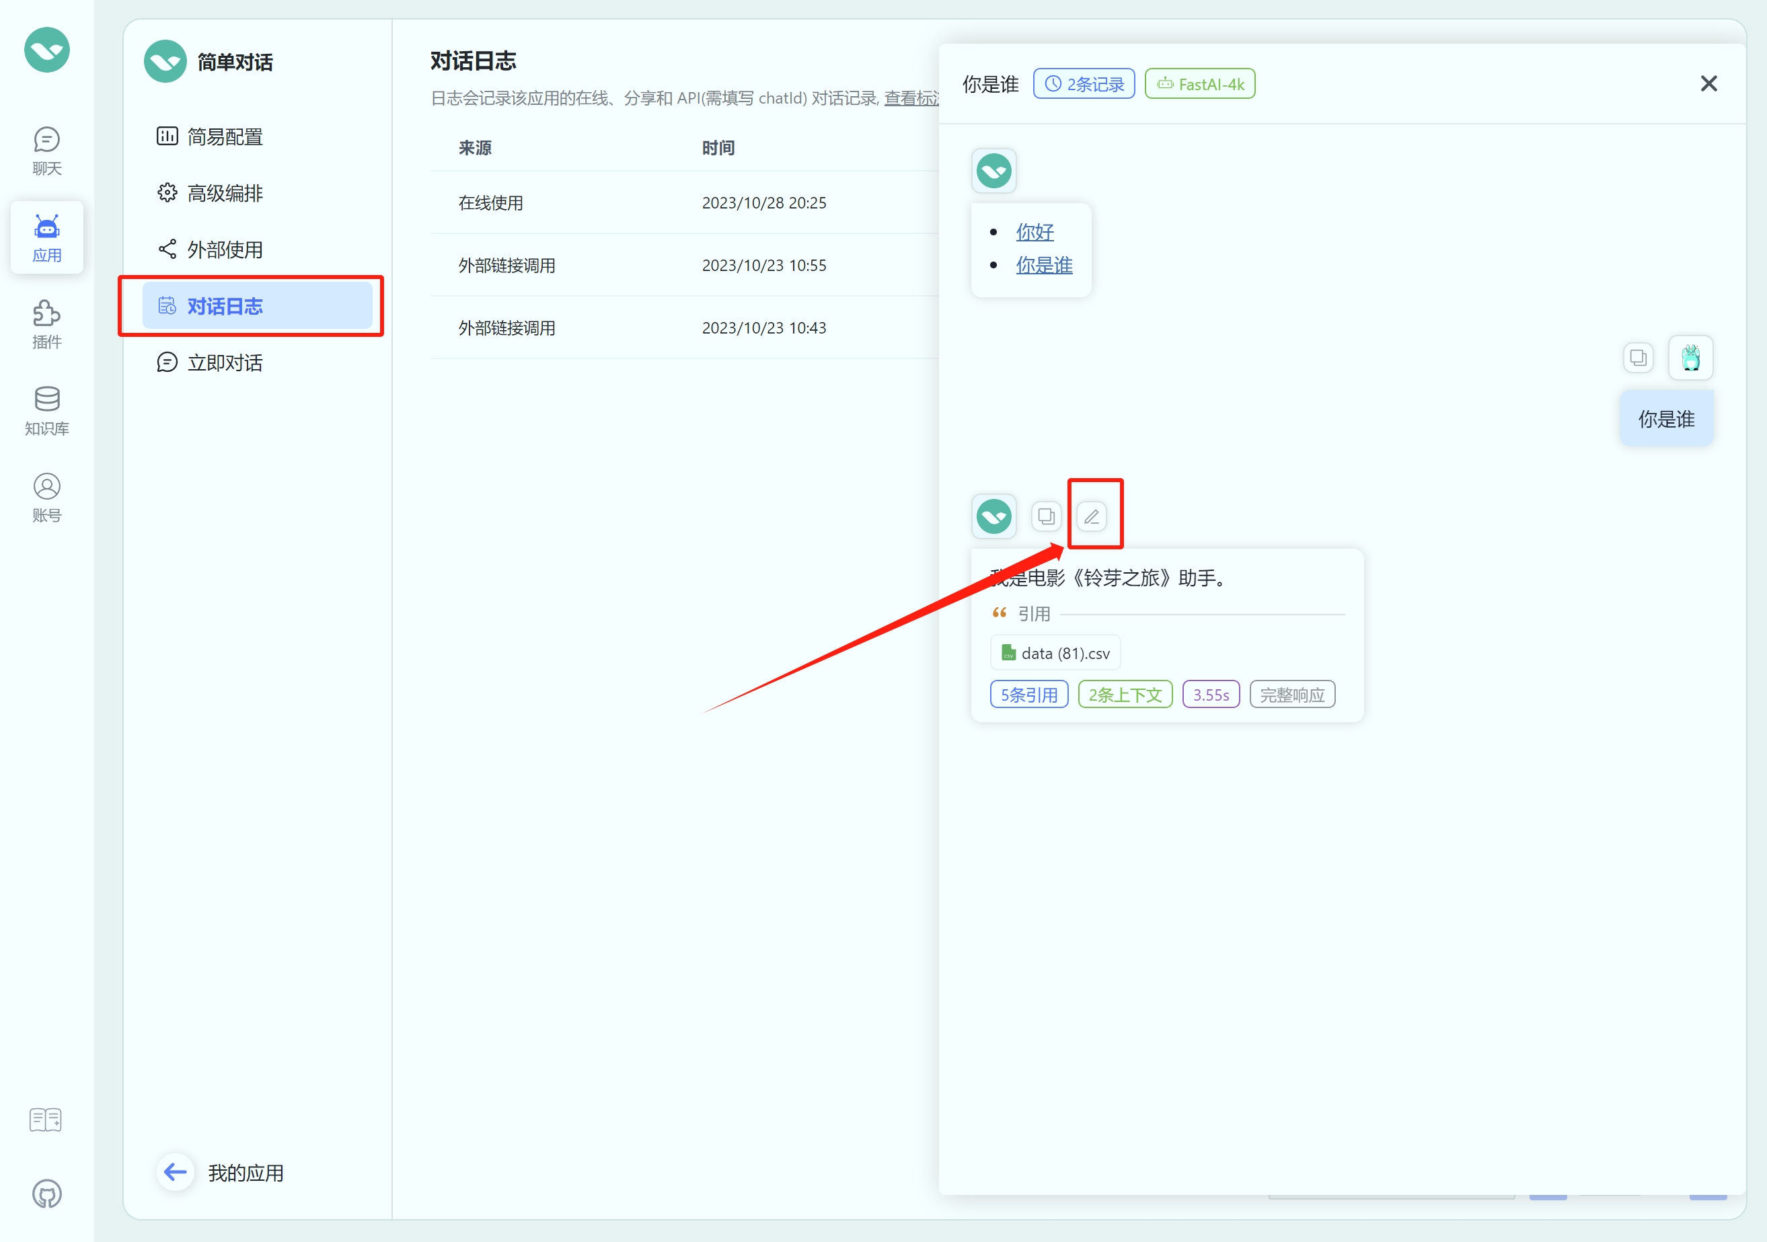Open the 插件 plugins sidebar icon
The width and height of the screenshot is (1767, 1242).
tap(46, 324)
